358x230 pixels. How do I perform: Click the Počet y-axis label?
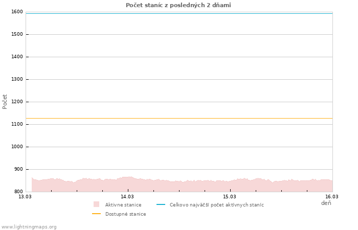tap(5, 101)
